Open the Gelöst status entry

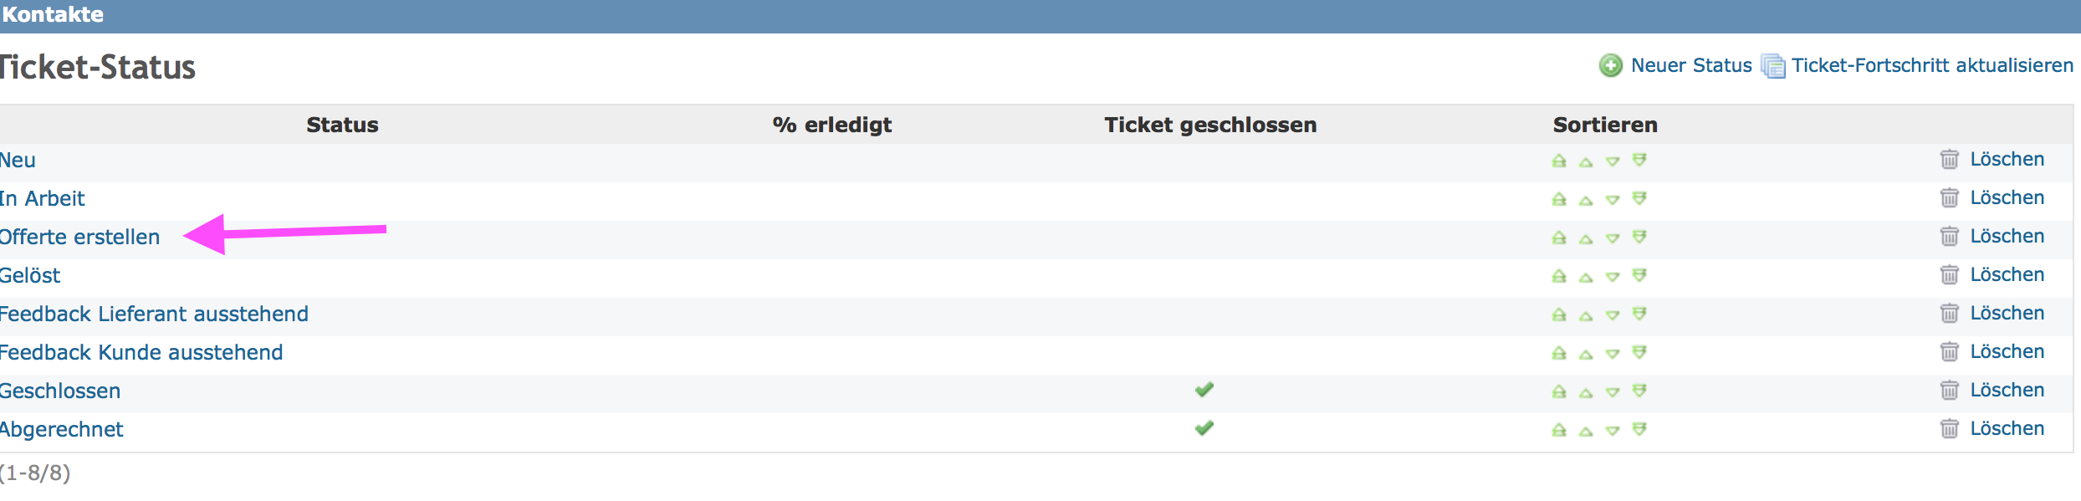[x=30, y=275]
